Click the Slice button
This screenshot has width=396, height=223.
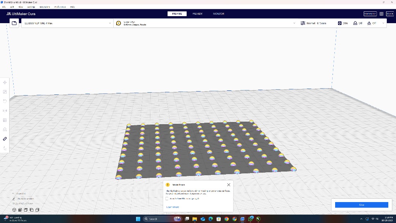click(x=361, y=205)
